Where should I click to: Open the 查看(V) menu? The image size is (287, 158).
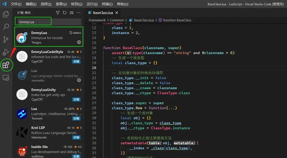tap(61, 4)
